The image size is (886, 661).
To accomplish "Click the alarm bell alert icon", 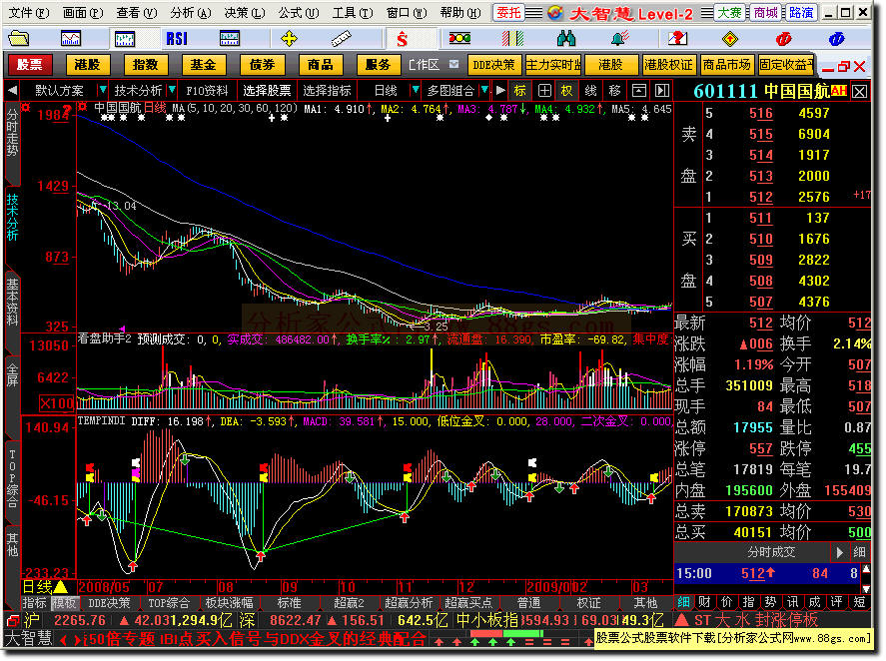I will (x=620, y=38).
